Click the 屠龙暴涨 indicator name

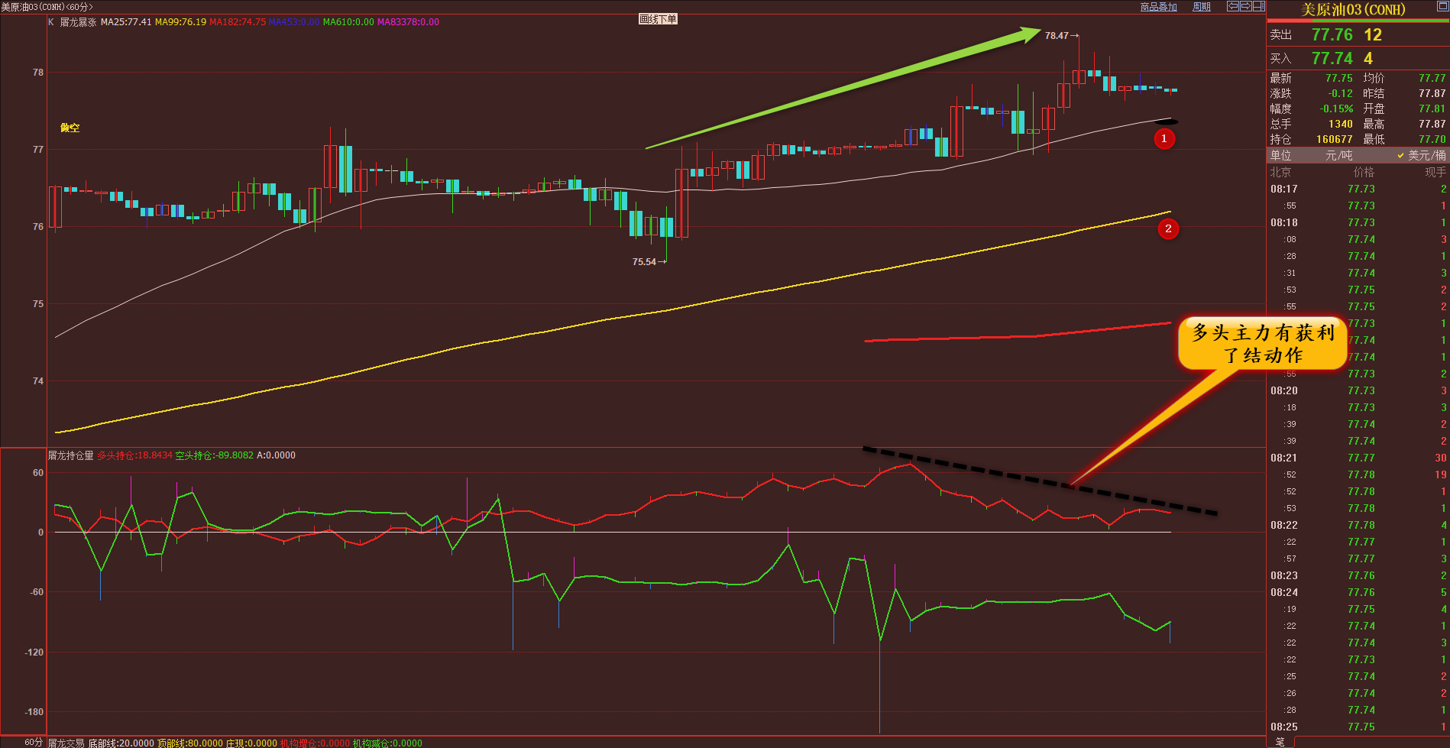tap(78, 22)
